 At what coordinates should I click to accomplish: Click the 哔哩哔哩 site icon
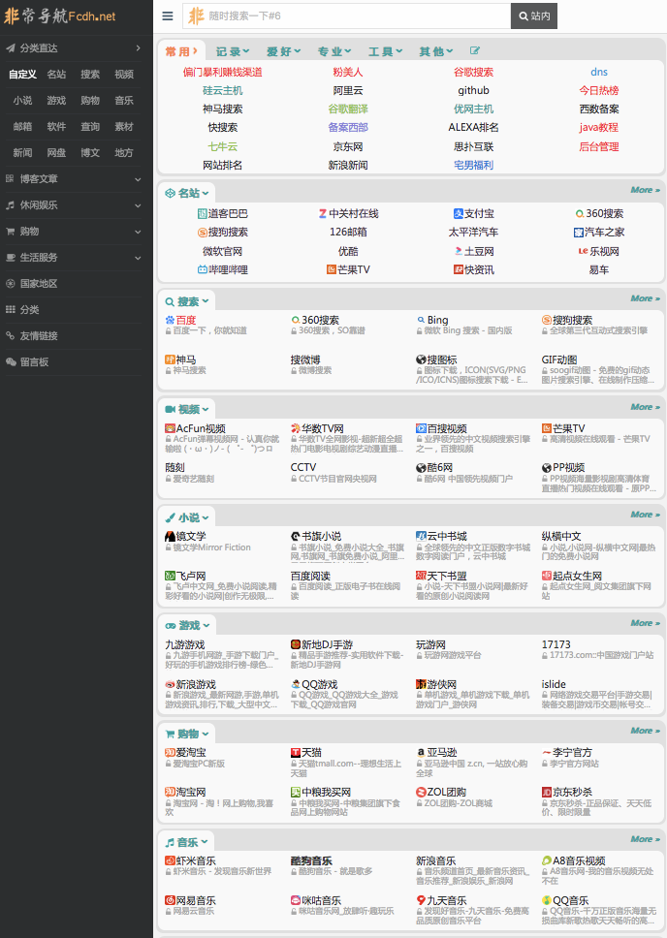[x=203, y=269]
